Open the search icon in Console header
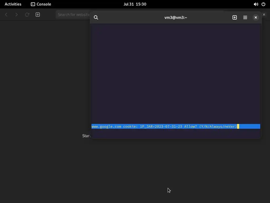 [x=96, y=17]
